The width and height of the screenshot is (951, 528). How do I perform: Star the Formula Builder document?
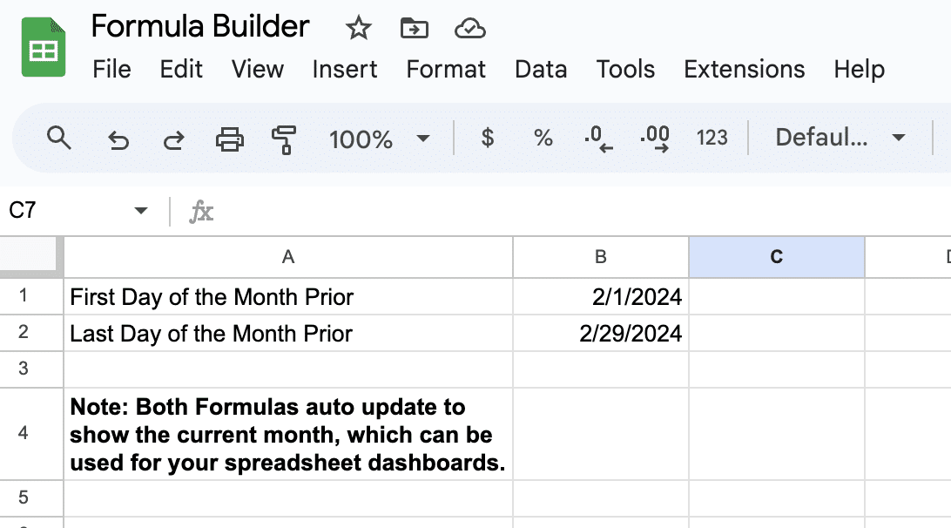click(x=358, y=29)
